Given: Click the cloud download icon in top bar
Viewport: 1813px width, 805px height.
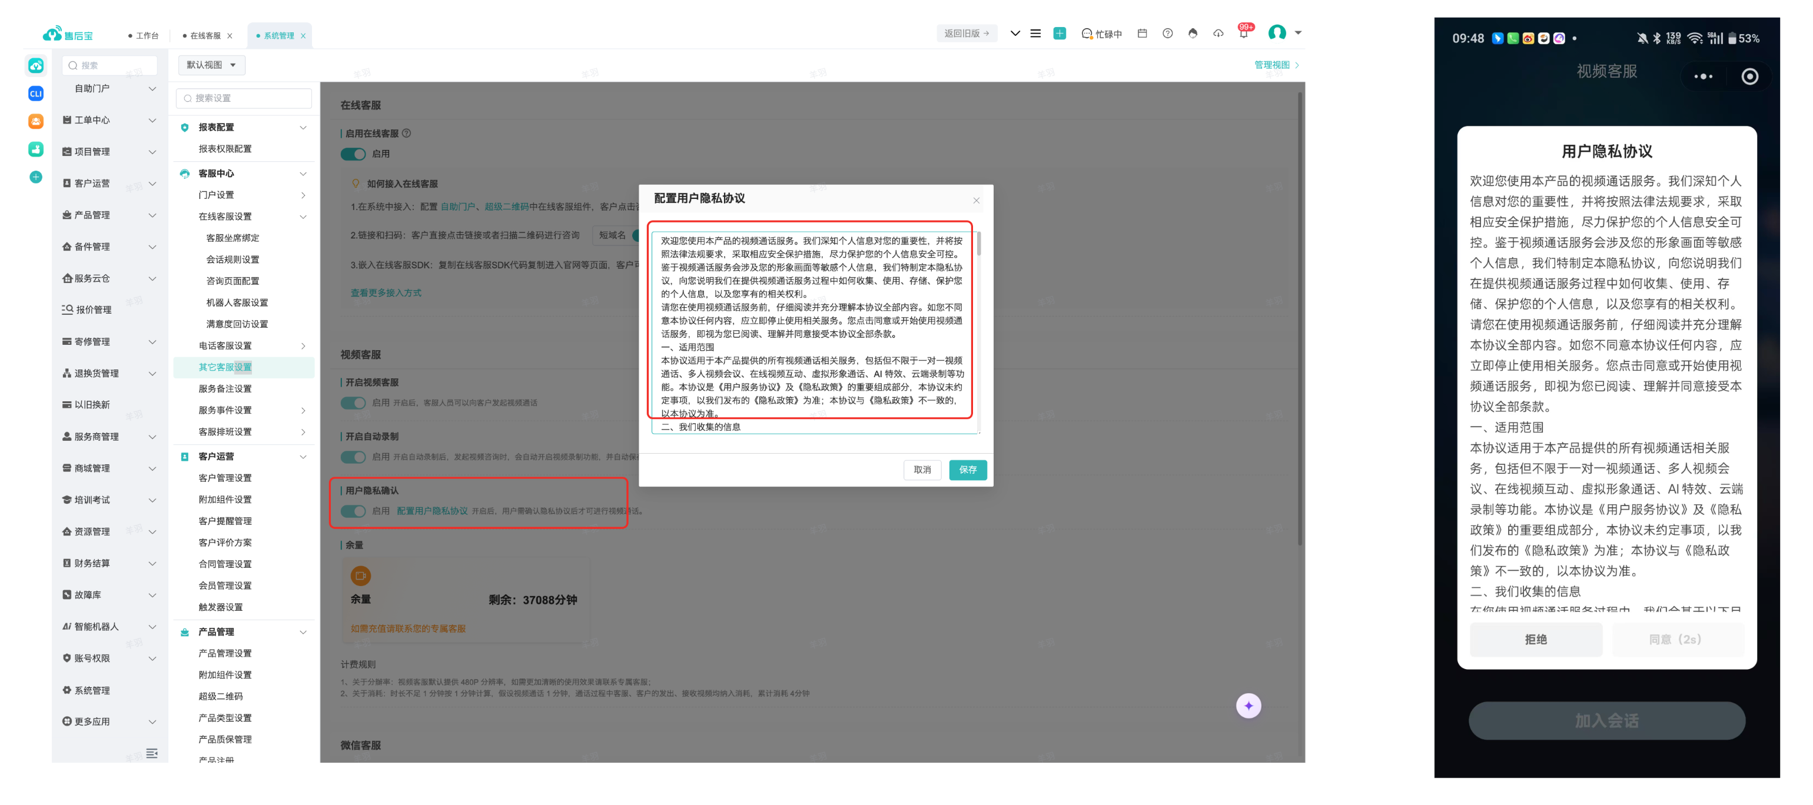Looking at the screenshot, I should coord(1218,33).
